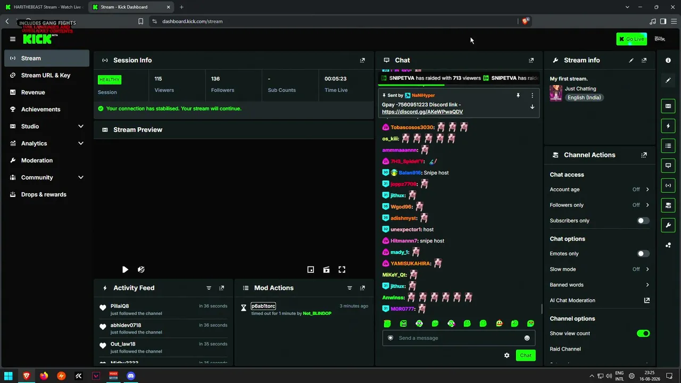Image resolution: width=681 pixels, height=383 pixels.
Task: Toggle the muted preview audio icon
Action: tap(141, 270)
